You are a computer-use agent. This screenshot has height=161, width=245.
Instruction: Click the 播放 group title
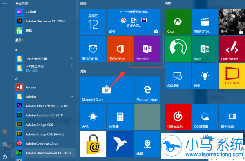pos(168,3)
